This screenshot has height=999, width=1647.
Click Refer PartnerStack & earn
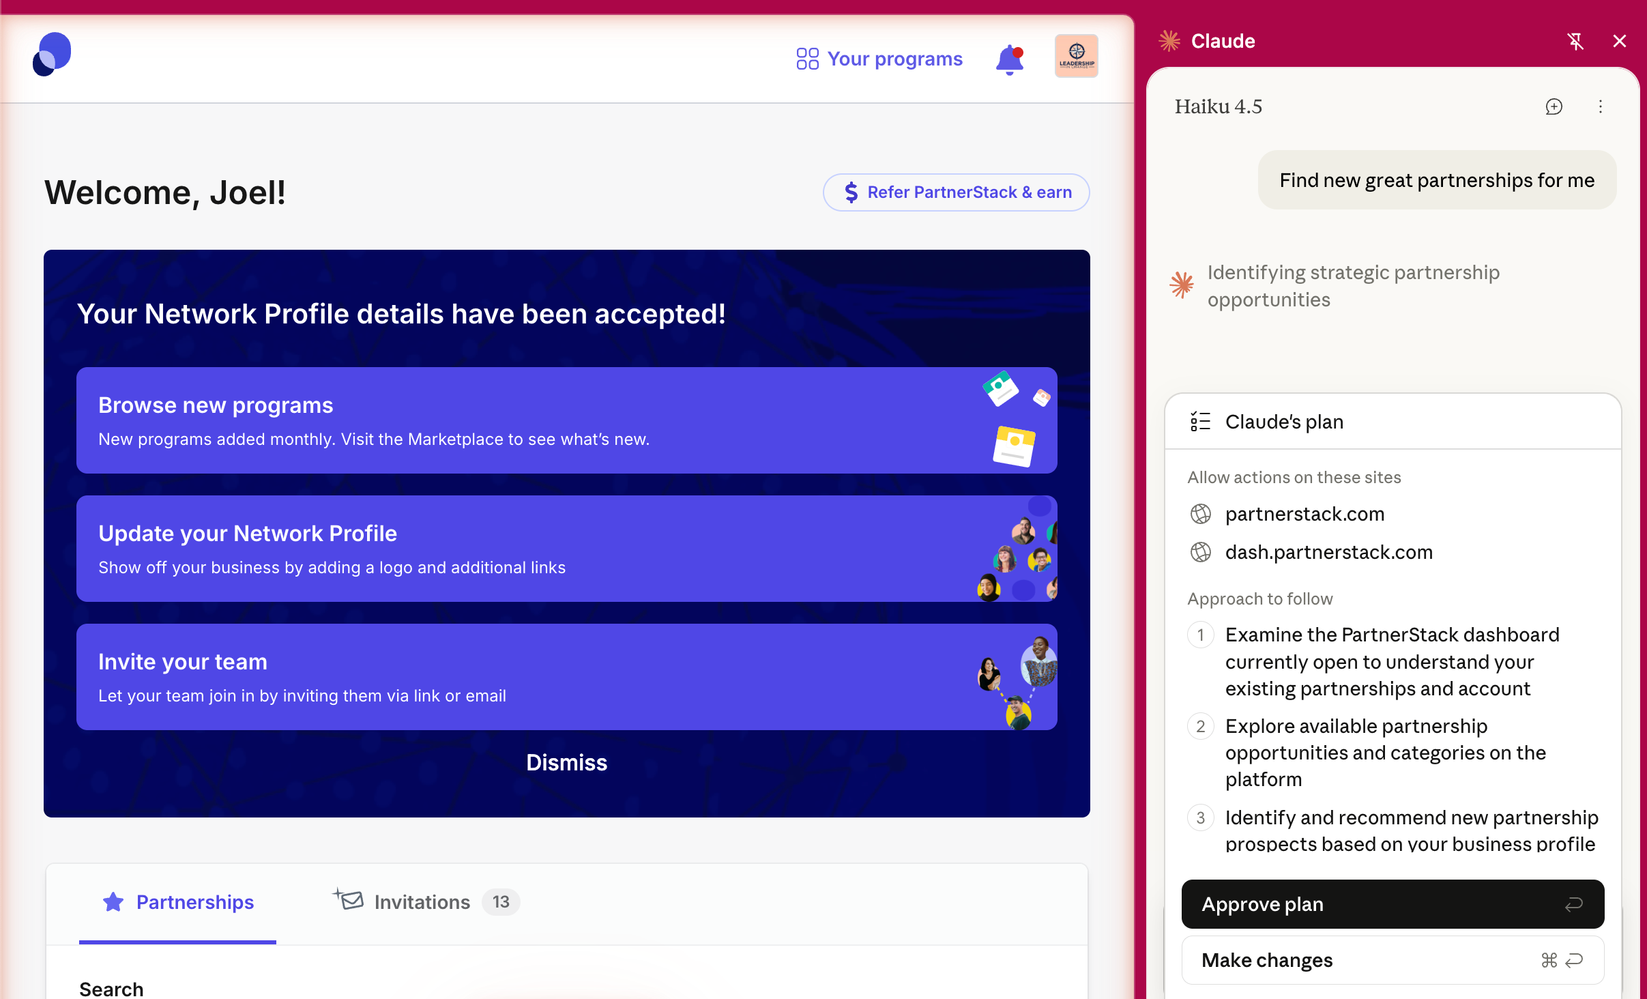pos(956,192)
